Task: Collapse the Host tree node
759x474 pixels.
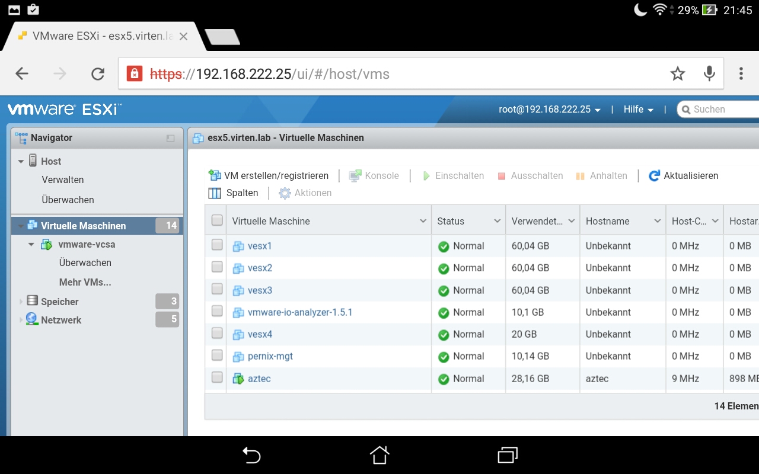Action: 21,161
